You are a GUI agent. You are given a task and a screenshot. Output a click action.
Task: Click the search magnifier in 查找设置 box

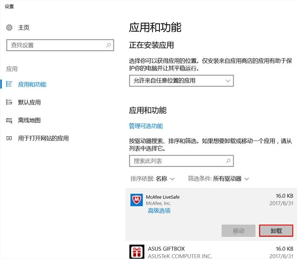[108, 45]
